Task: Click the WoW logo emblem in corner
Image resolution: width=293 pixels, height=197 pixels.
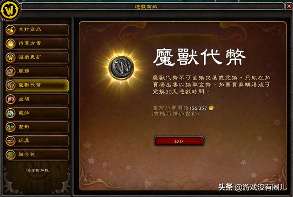Action: coord(10,10)
